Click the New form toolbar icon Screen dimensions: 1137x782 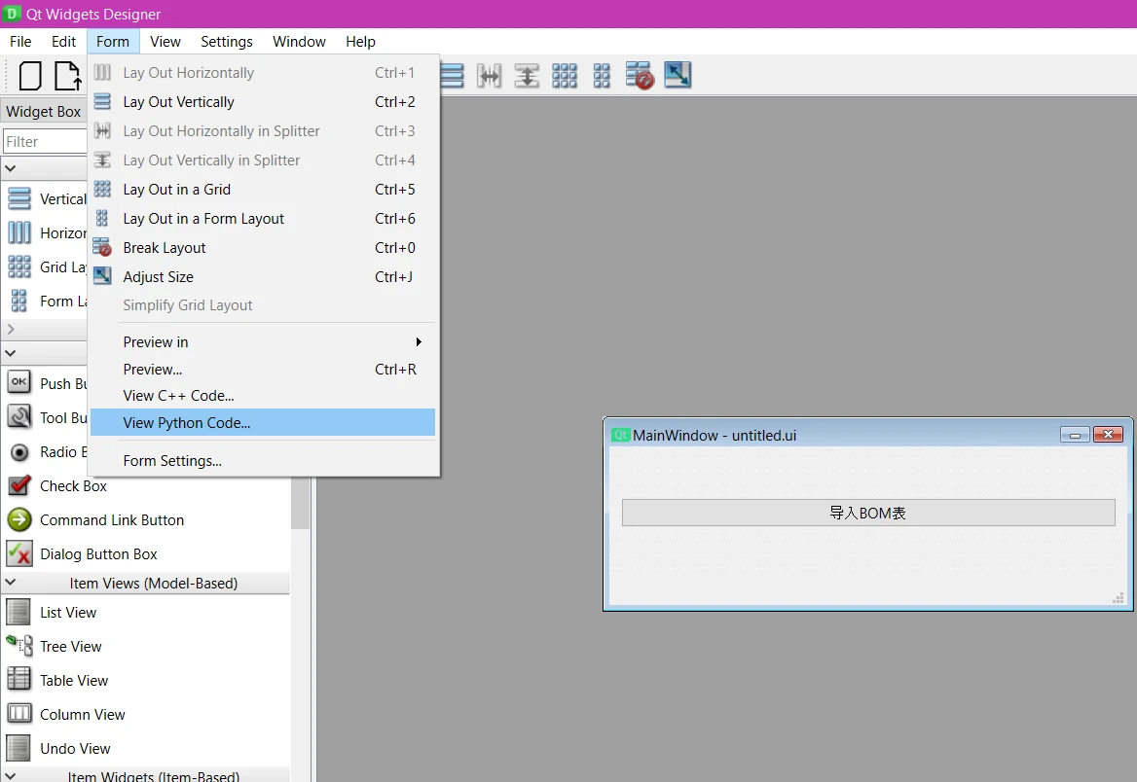[x=30, y=75]
